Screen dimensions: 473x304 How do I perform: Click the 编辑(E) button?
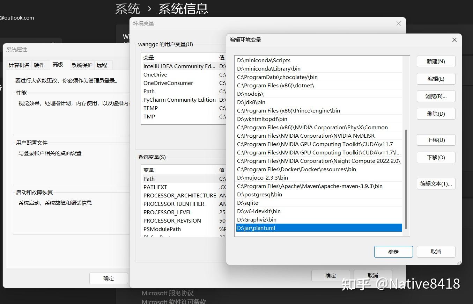(x=435, y=79)
